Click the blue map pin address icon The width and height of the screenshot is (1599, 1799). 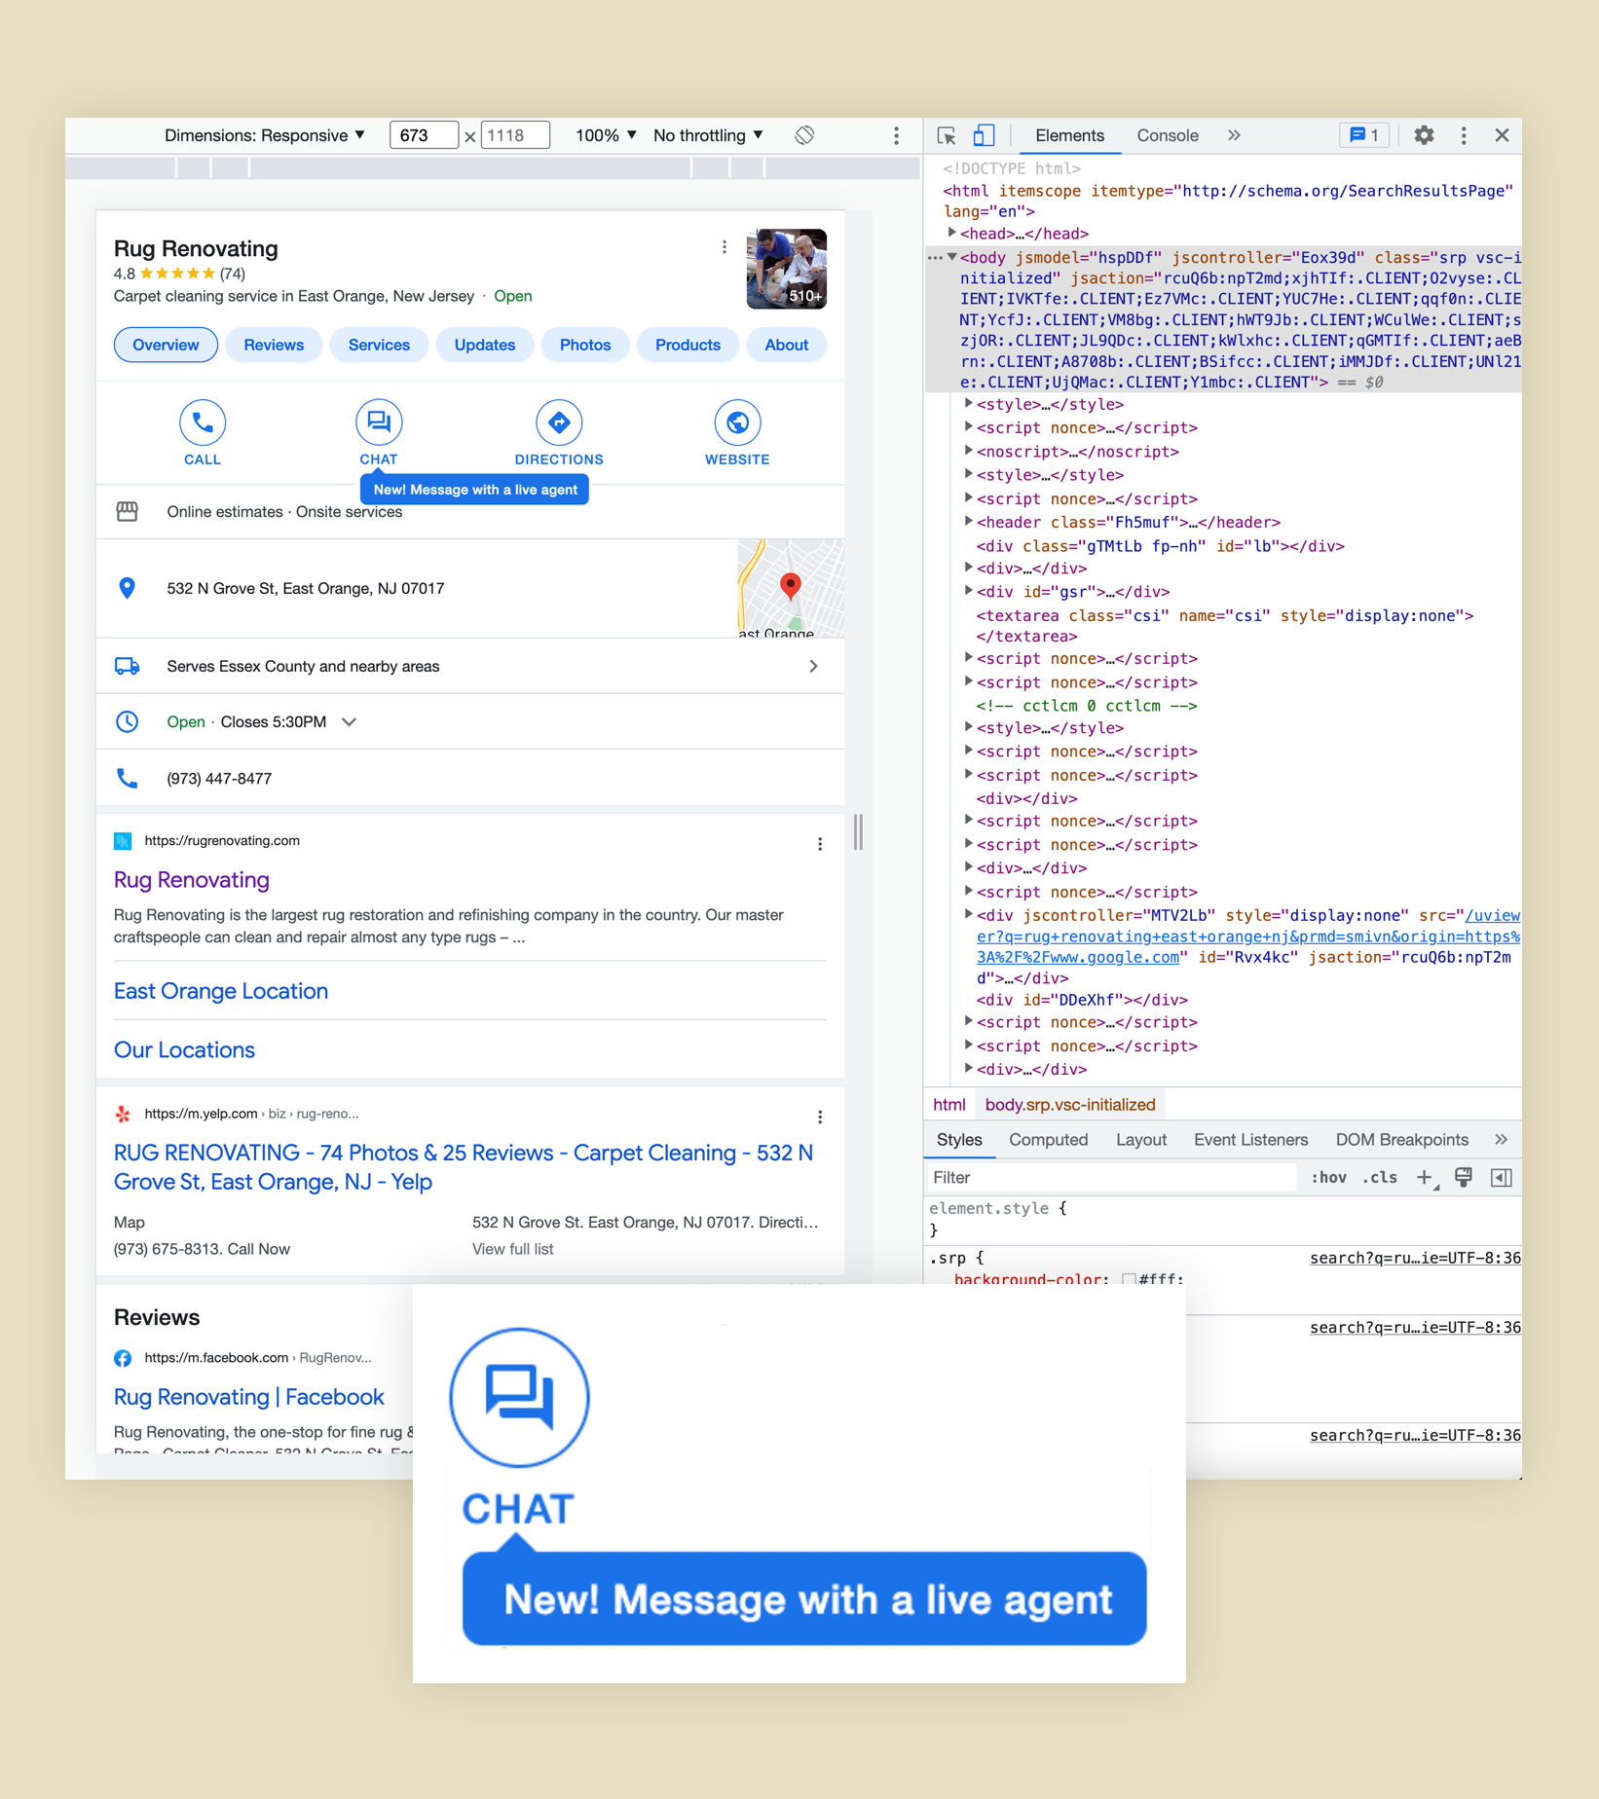pos(127,588)
